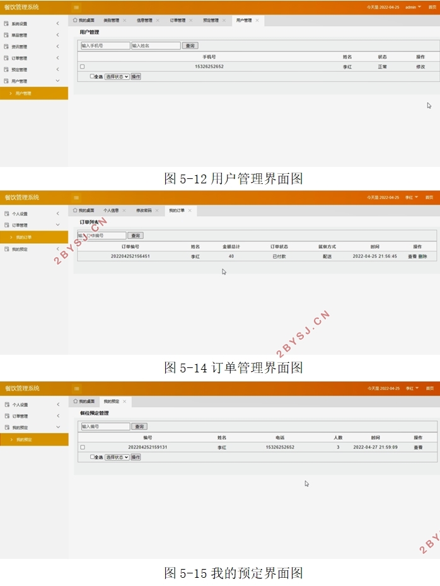Close the 我的订单 tab
The height and width of the screenshot is (586, 440).
click(x=190, y=210)
